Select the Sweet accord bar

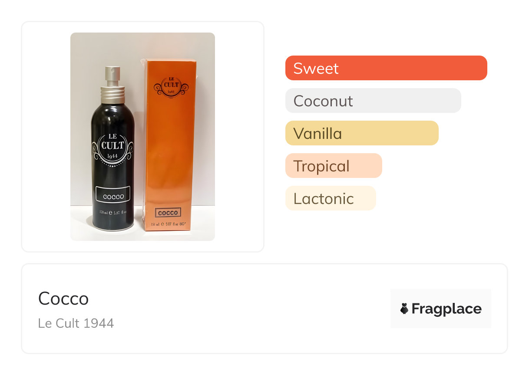[x=386, y=68]
